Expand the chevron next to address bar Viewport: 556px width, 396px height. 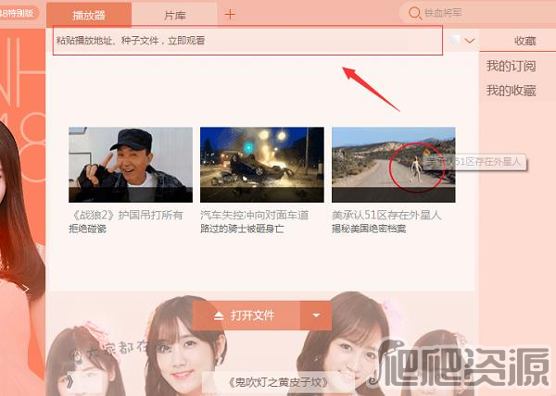pos(470,41)
